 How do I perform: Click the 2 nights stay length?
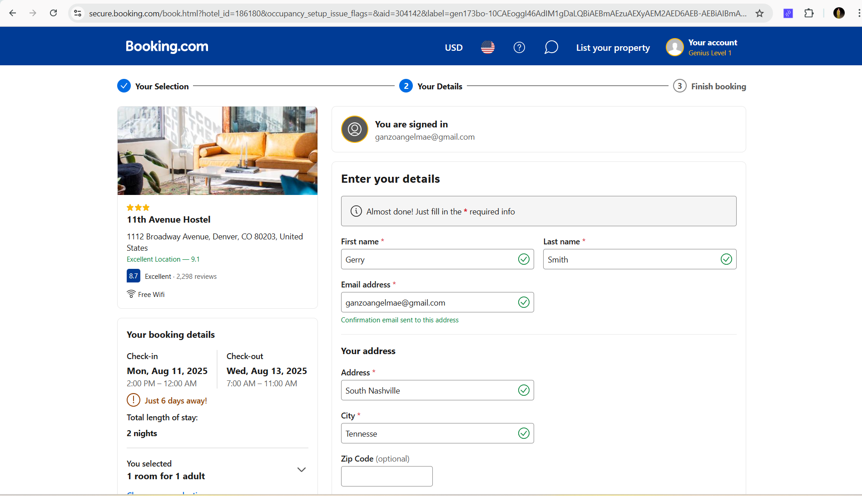click(x=142, y=433)
